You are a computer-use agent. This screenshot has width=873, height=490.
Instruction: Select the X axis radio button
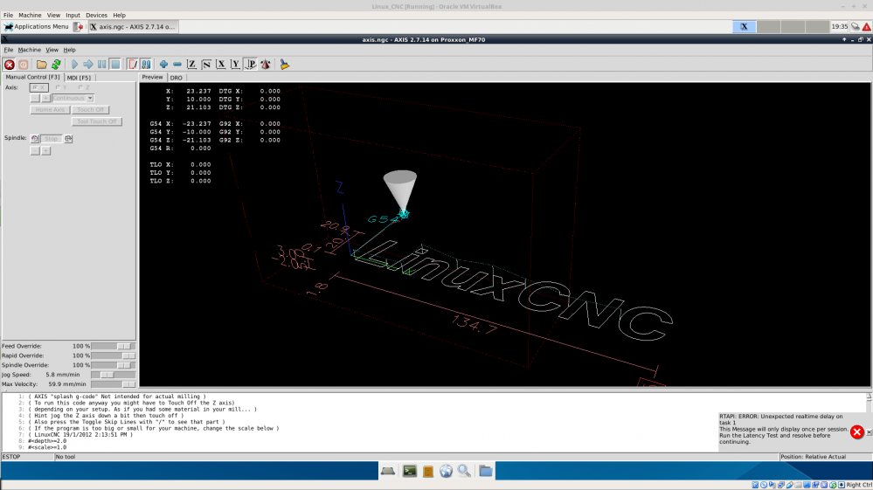pyautogui.click(x=34, y=87)
